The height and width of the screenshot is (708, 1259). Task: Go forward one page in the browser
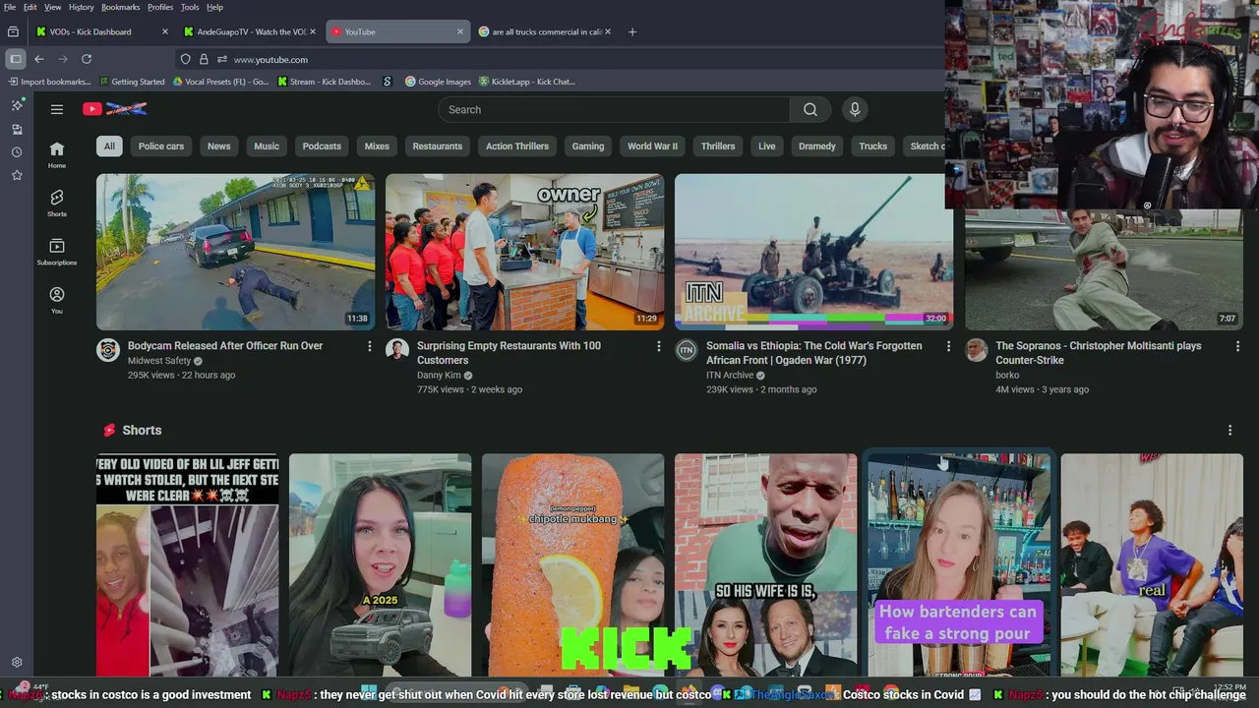(x=63, y=59)
